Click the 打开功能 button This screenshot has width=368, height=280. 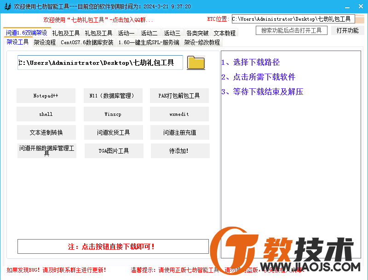[x=348, y=30]
